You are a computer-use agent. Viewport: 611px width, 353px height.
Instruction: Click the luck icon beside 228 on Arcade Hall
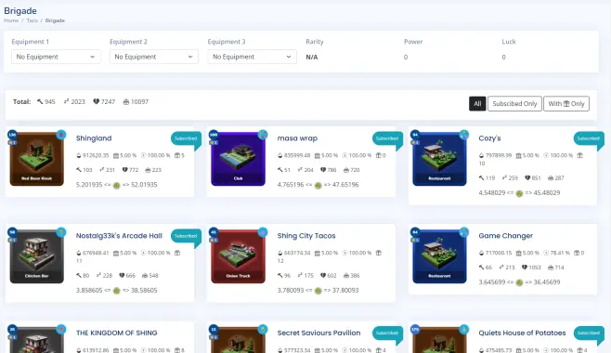[x=99, y=275]
